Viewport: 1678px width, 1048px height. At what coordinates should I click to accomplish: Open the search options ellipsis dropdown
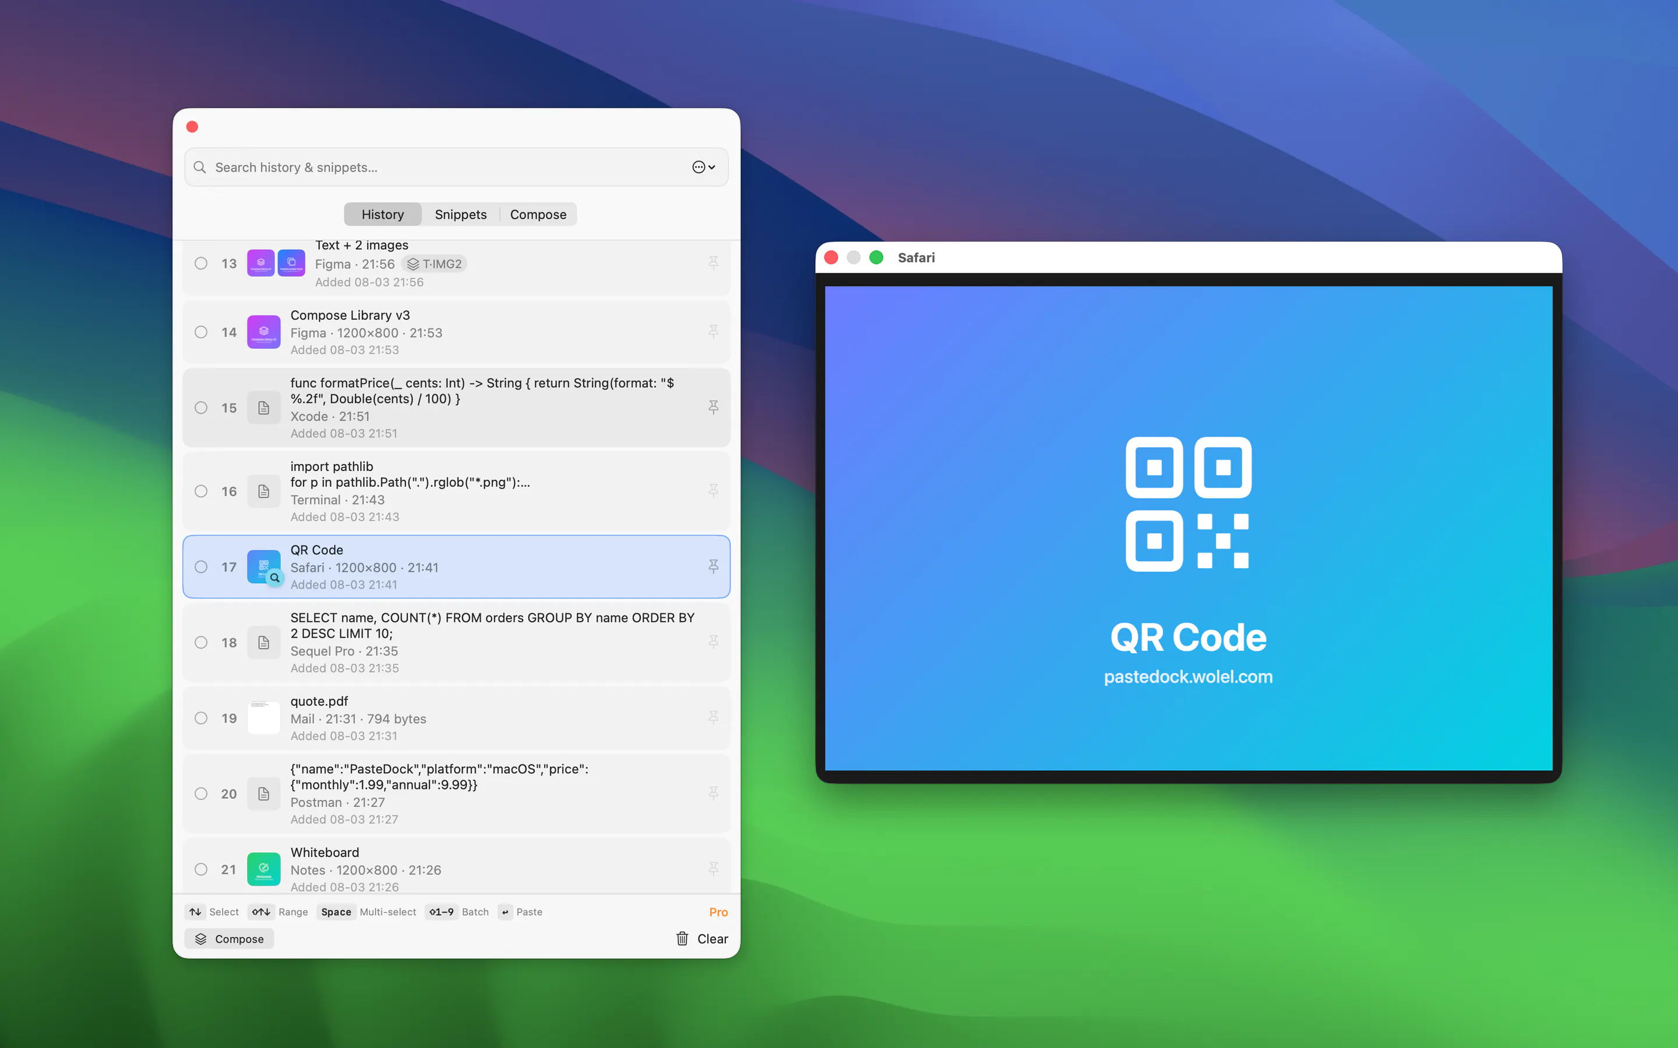703,167
